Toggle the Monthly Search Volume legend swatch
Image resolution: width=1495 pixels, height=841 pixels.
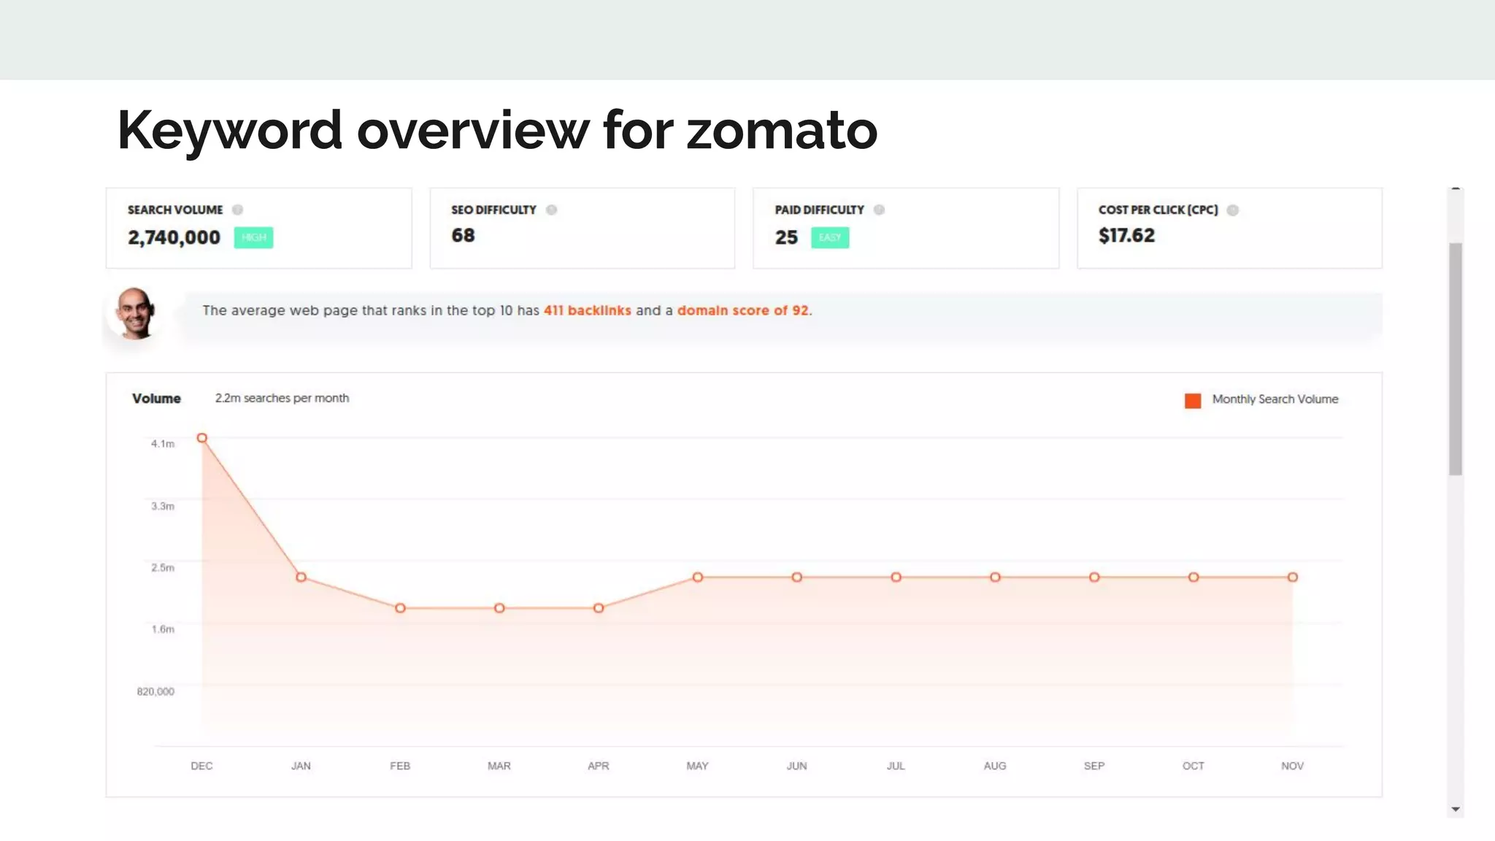click(x=1193, y=400)
